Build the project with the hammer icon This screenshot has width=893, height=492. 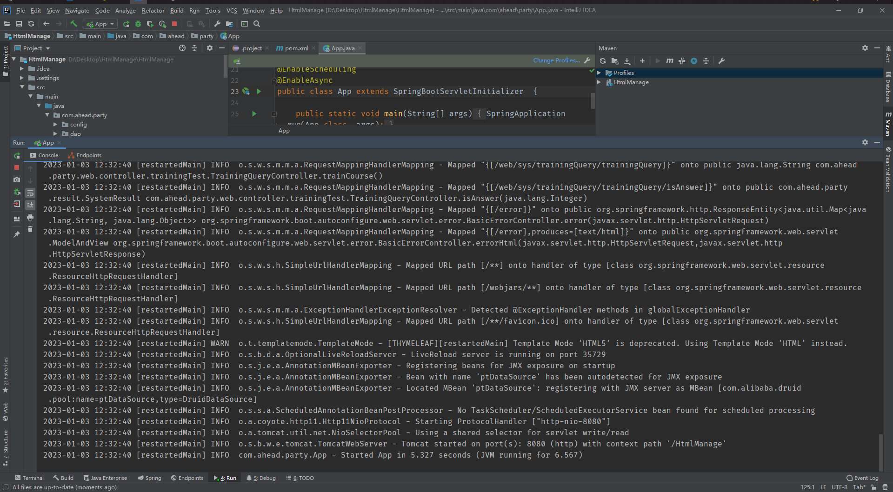pyautogui.click(x=73, y=24)
